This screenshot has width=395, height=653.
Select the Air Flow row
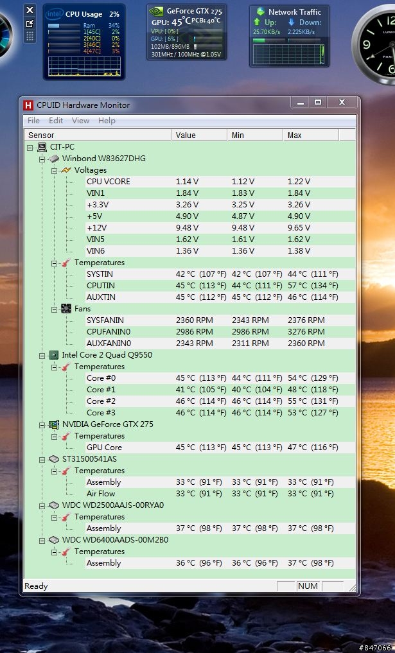pos(220,494)
